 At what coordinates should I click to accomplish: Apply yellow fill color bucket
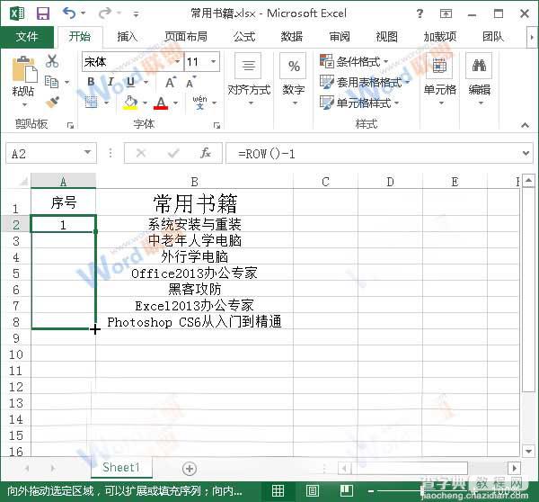coord(130,103)
